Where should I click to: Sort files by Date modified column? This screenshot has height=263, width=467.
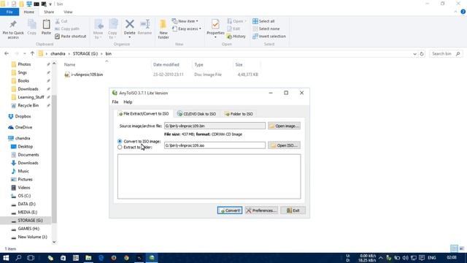click(166, 65)
